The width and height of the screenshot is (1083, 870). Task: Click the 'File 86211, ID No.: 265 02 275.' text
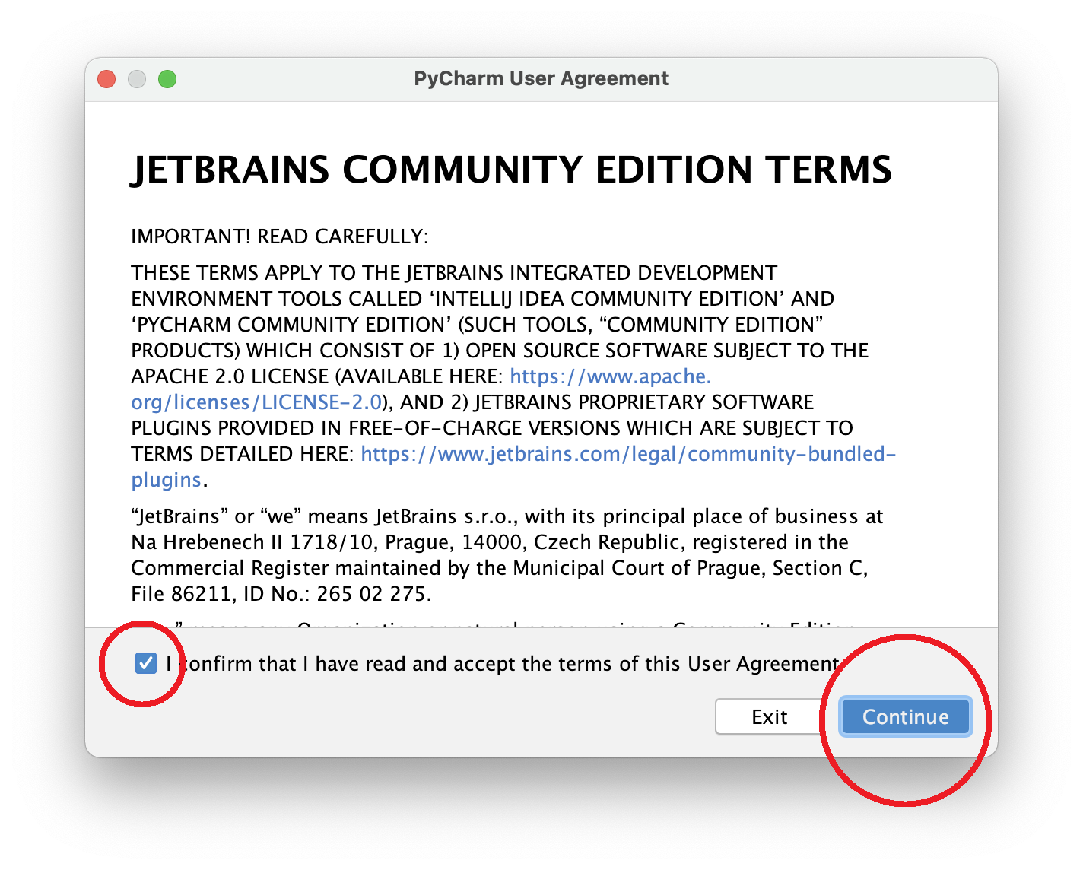coord(281,594)
